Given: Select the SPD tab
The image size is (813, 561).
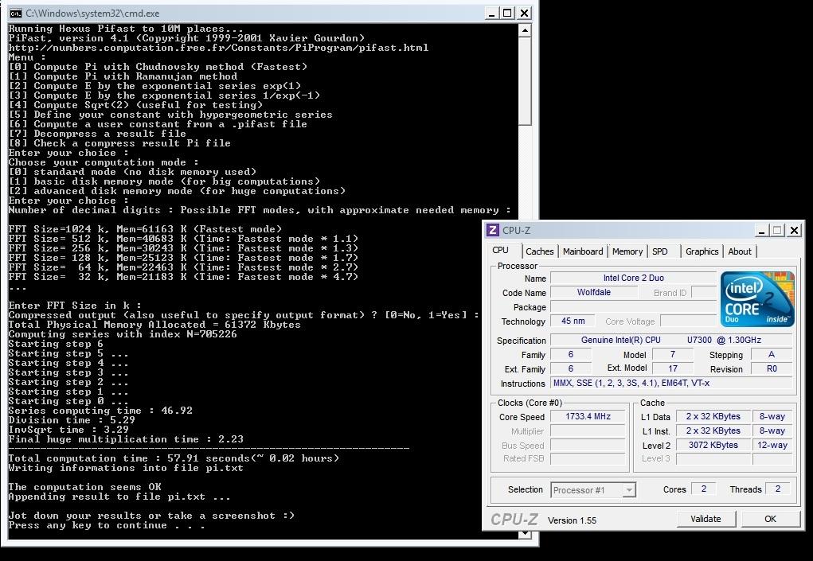Looking at the screenshot, I should (660, 251).
